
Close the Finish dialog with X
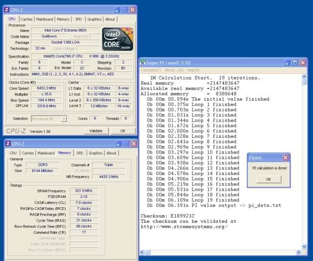tap(286, 158)
